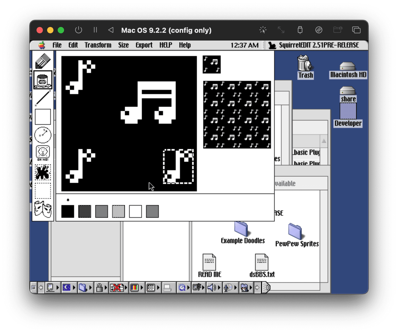Viewport: 398px width, 333px height.
Task: Open the QuickTime Control Strip module
Action: coord(183,288)
